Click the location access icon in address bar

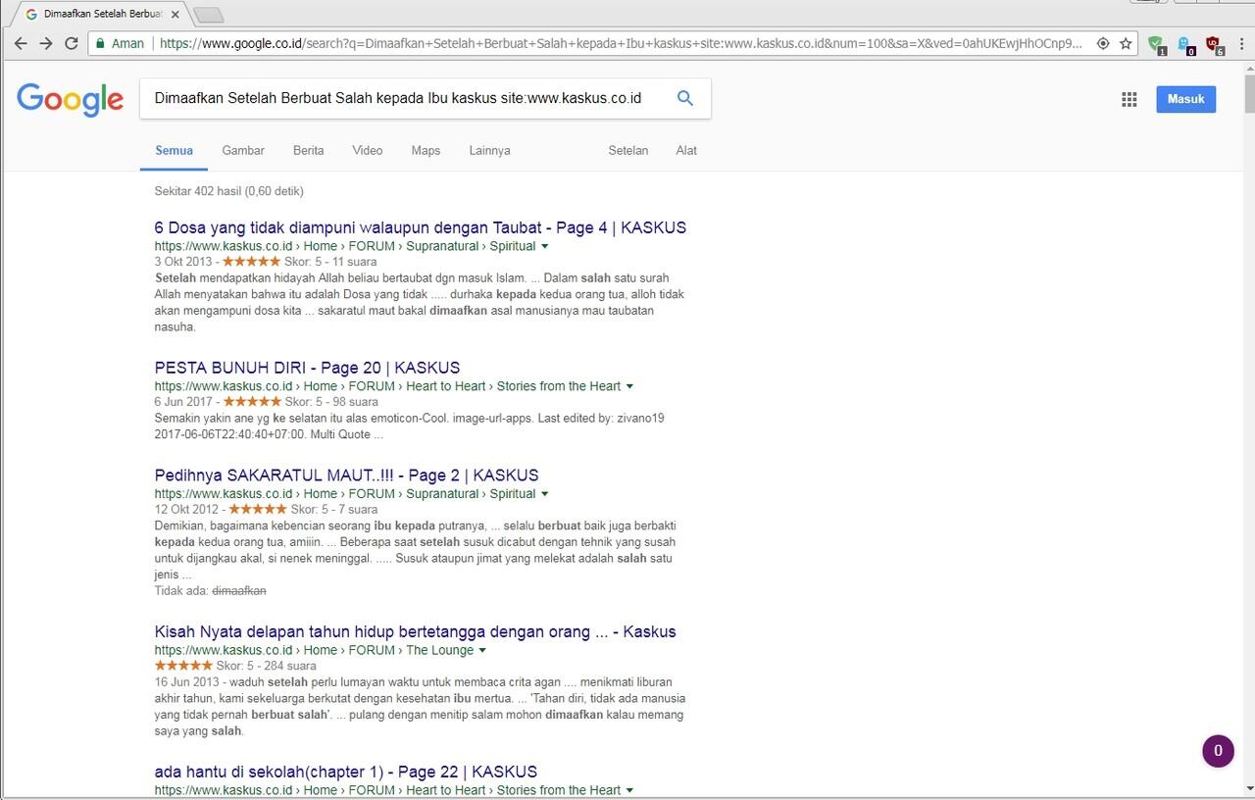point(1103,43)
